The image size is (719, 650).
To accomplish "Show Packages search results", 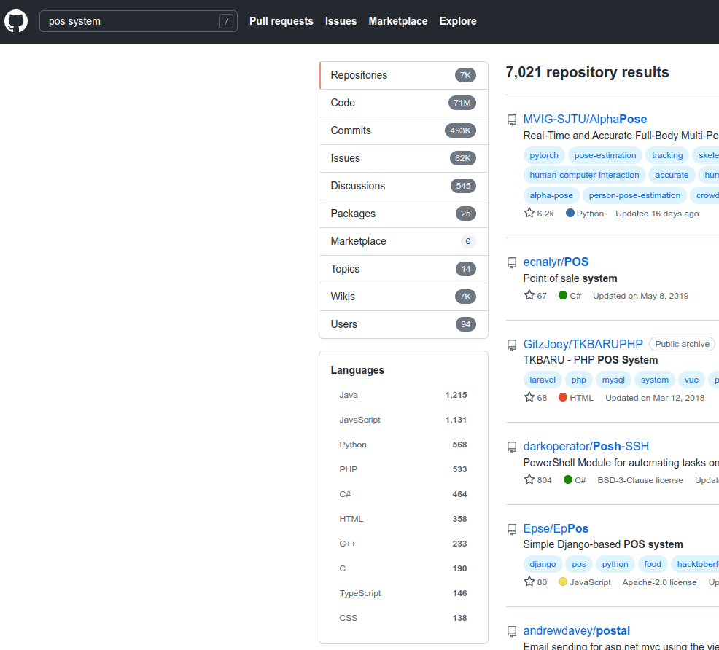I will pyautogui.click(x=403, y=214).
